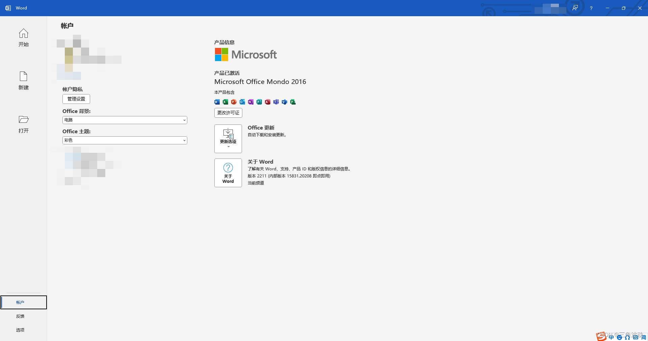Click the Microsoft four-color logo
Image resolution: width=648 pixels, height=341 pixels.
(x=221, y=54)
